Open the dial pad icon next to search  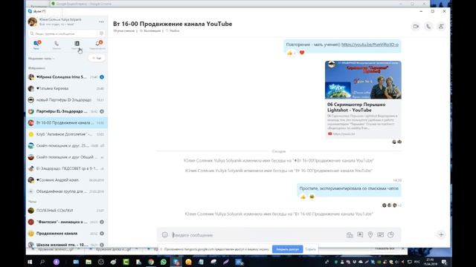[101, 33]
